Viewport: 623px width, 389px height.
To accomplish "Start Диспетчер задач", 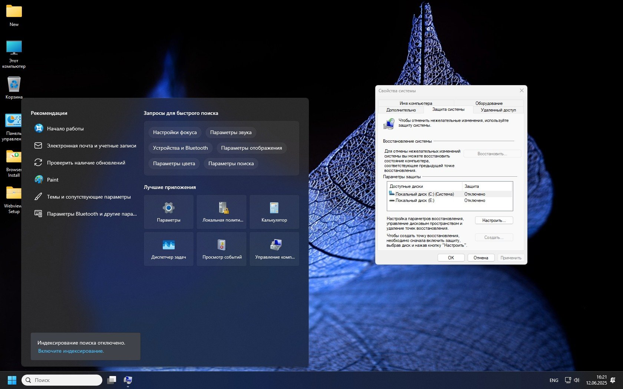I will coord(169,249).
